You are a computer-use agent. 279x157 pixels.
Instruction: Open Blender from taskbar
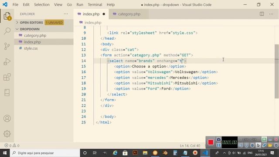click(165, 153)
